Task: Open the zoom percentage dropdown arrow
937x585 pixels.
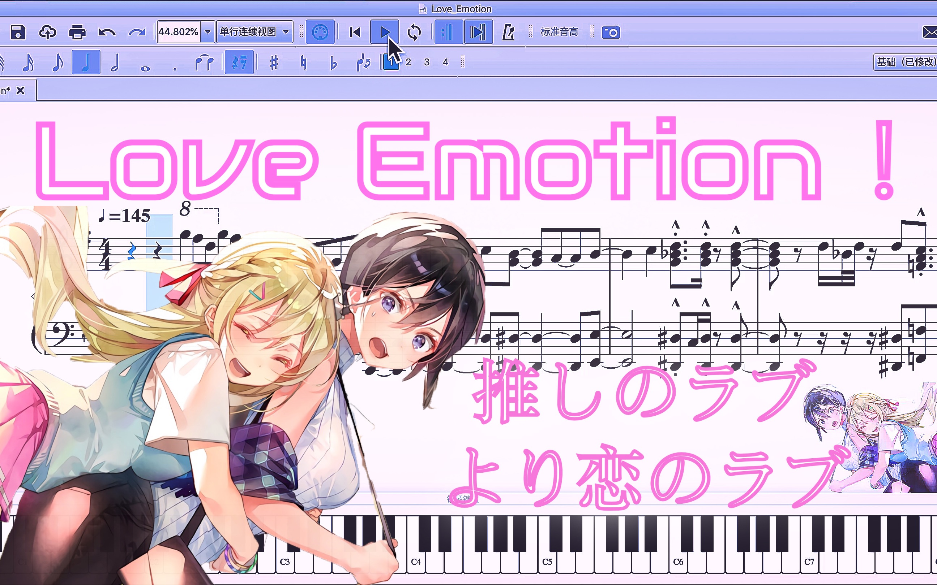Action: 208,32
